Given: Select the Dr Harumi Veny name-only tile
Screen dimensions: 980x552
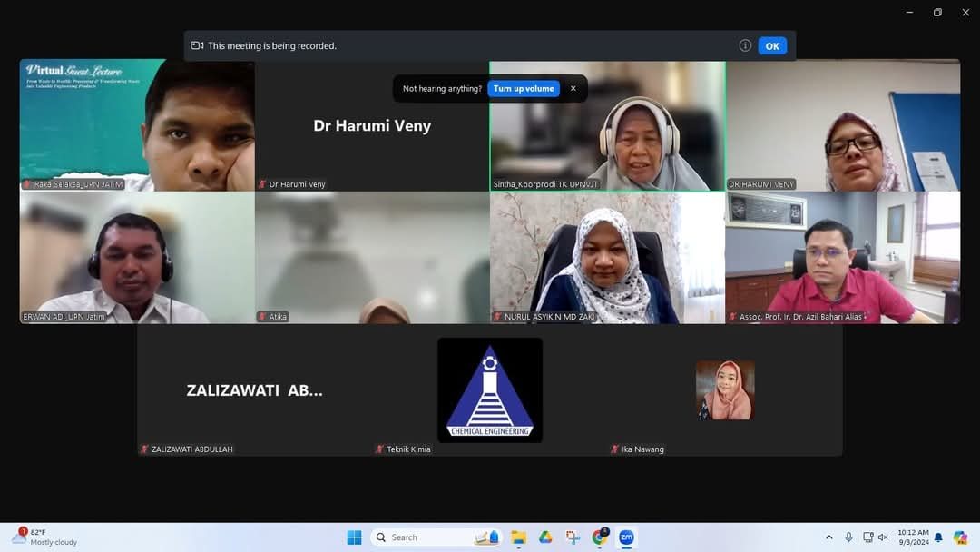Looking at the screenshot, I should click(372, 125).
